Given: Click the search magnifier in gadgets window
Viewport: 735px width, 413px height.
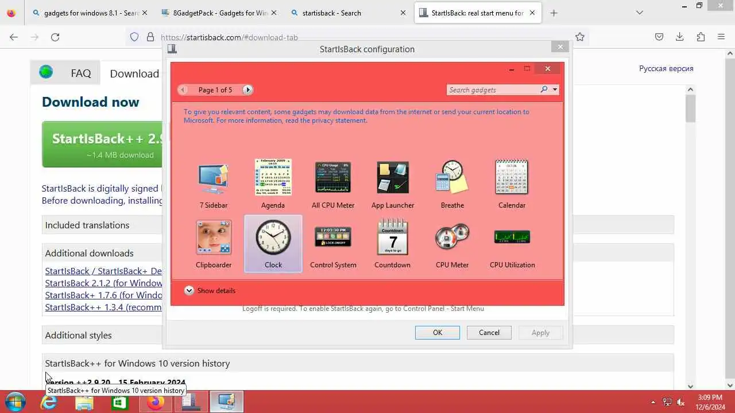Looking at the screenshot, I should (544, 89).
